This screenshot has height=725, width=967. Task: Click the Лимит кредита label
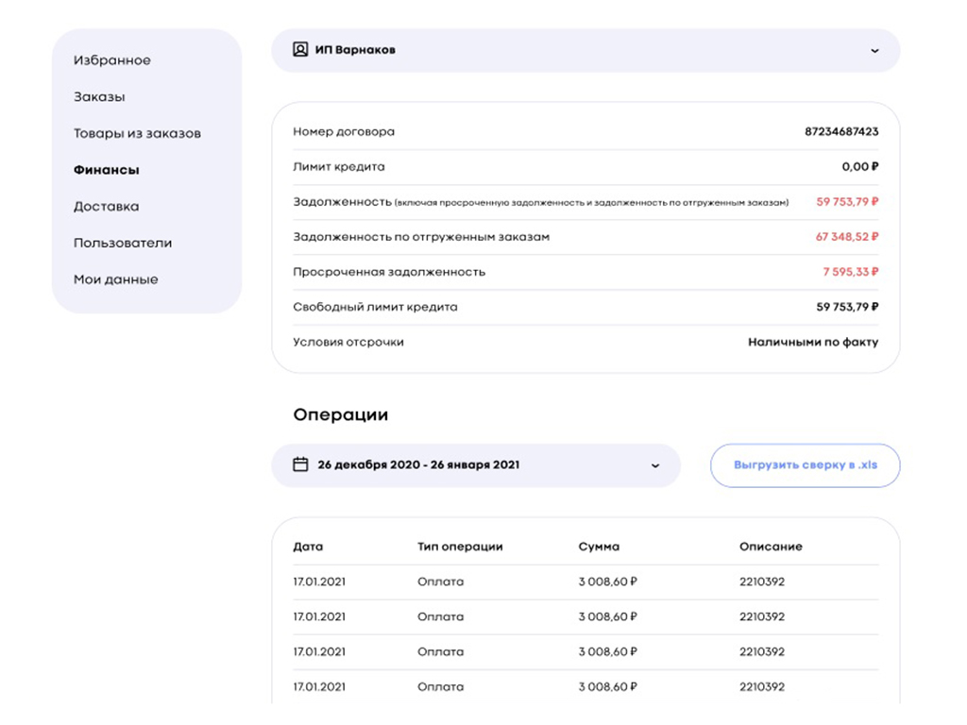pos(339,167)
